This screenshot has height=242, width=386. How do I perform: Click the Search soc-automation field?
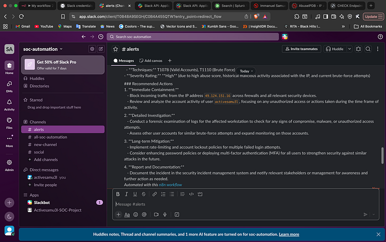(193, 37)
